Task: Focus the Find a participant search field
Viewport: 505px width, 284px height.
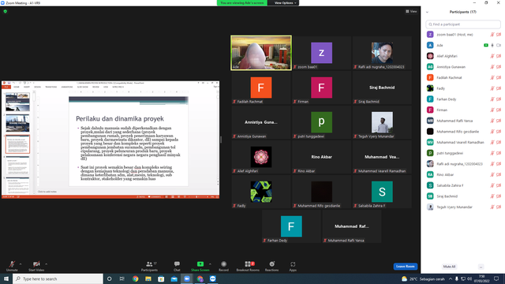Action: 463,24
